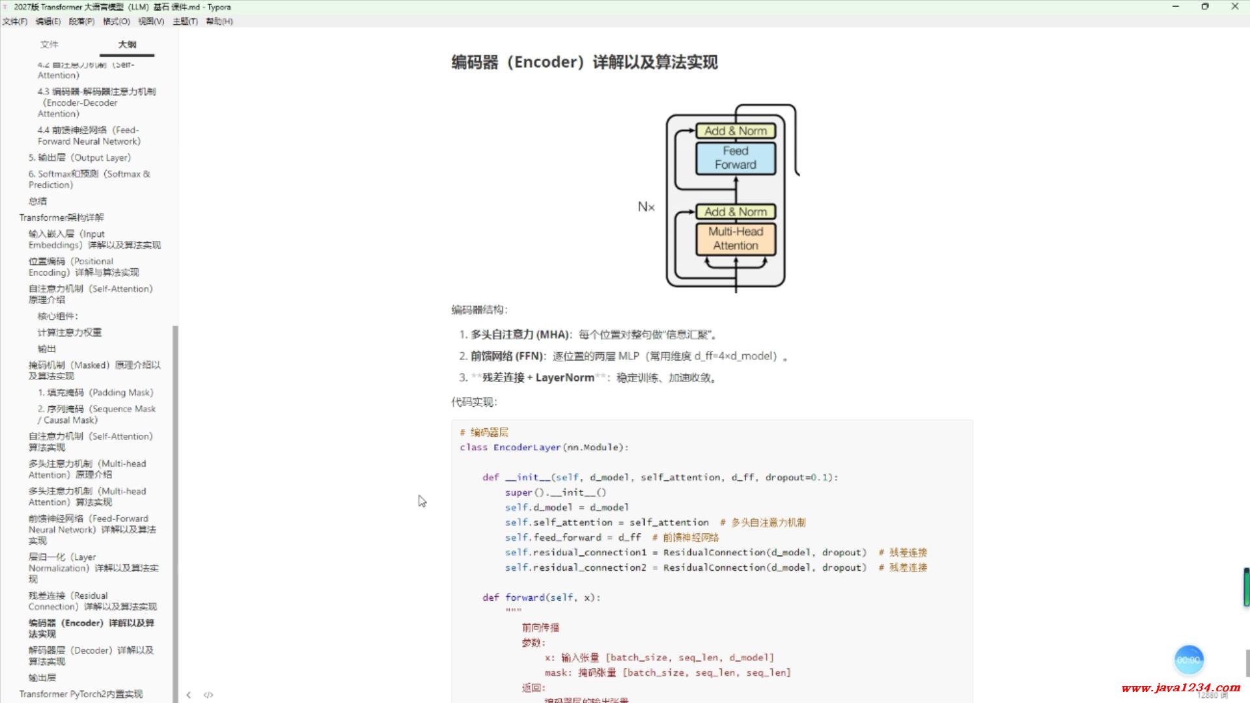Click the blue 00:00 recording timer bubble

[1188, 660]
